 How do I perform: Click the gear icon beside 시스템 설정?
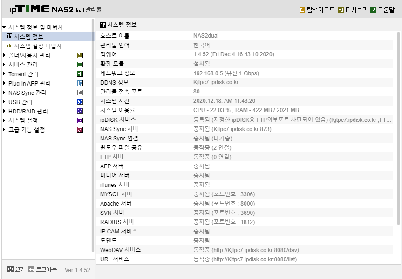[80, 120]
